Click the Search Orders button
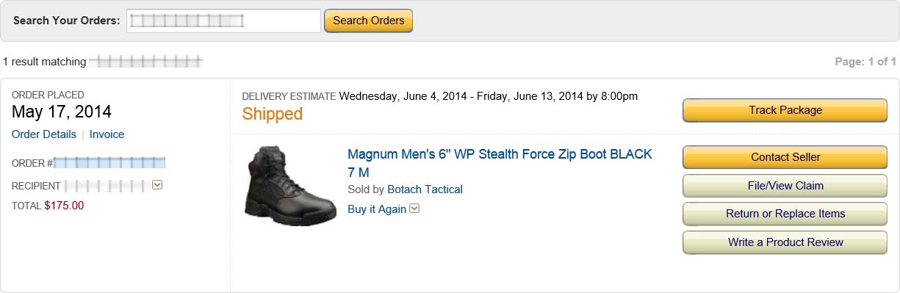The width and height of the screenshot is (900, 293). [x=369, y=21]
